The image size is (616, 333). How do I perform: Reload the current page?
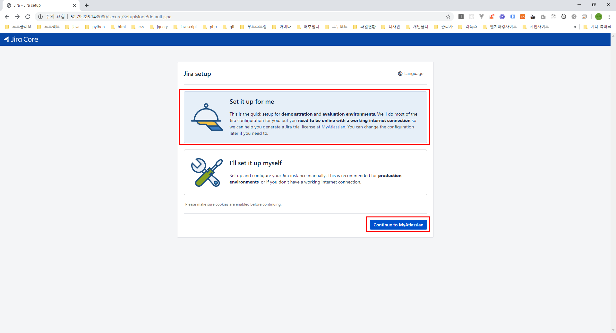click(x=28, y=17)
